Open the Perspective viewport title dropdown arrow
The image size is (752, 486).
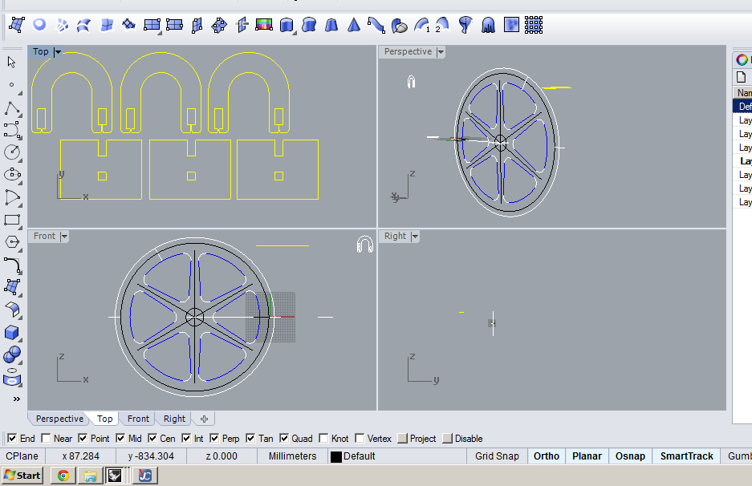click(x=441, y=52)
